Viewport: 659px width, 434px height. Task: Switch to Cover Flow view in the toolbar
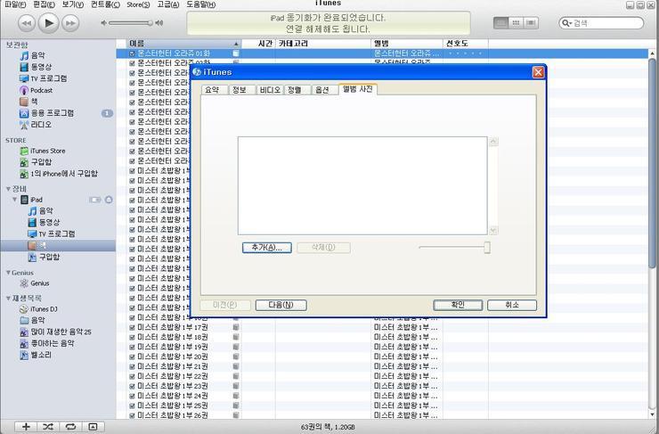tap(532, 22)
